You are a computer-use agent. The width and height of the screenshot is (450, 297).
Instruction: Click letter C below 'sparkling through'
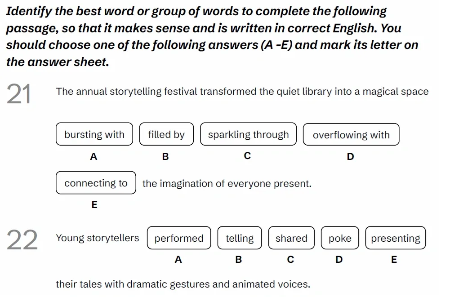point(247,156)
